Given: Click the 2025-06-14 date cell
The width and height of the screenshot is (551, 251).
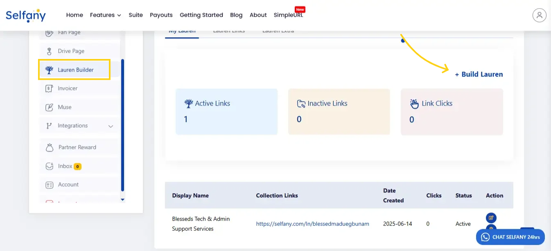Looking at the screenshot, I should pos(397,224).
